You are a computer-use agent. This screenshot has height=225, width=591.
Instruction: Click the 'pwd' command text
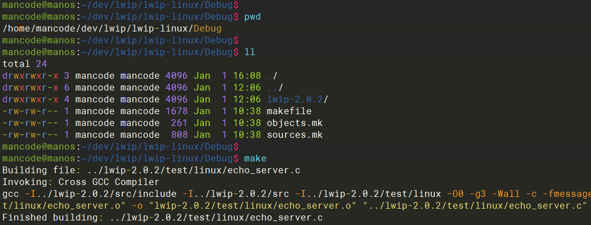(x=252, y=17)
